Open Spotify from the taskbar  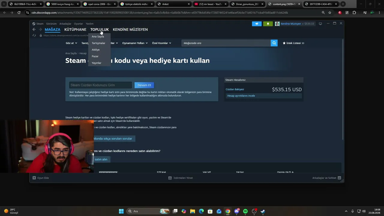tap(245, 211)
